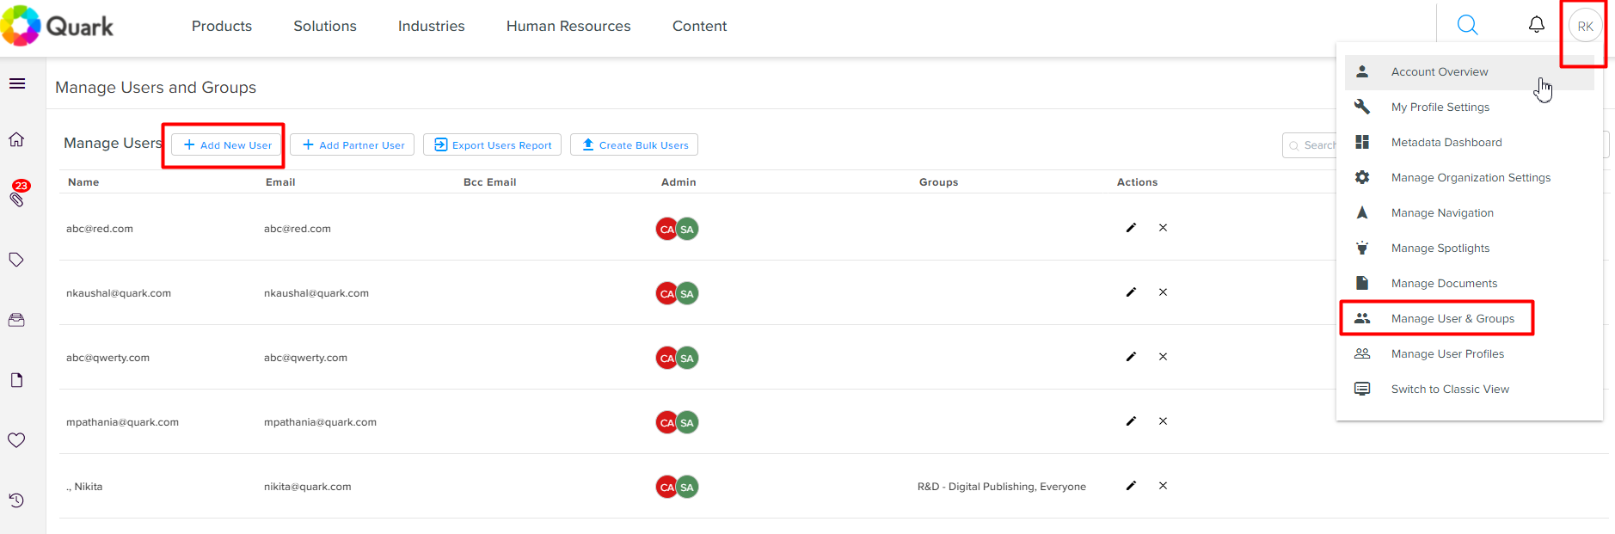The image size is (1615, 534).
Task: Open My Profile Settings
Action: [1469, 107]
